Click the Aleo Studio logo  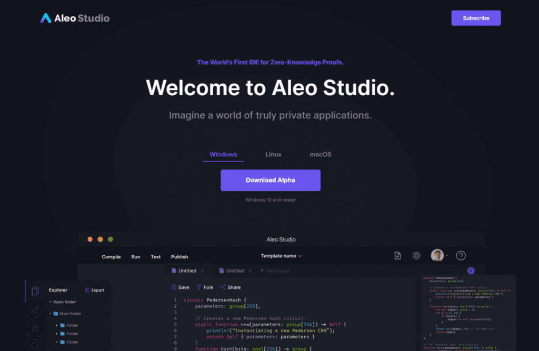pos(75,18)
